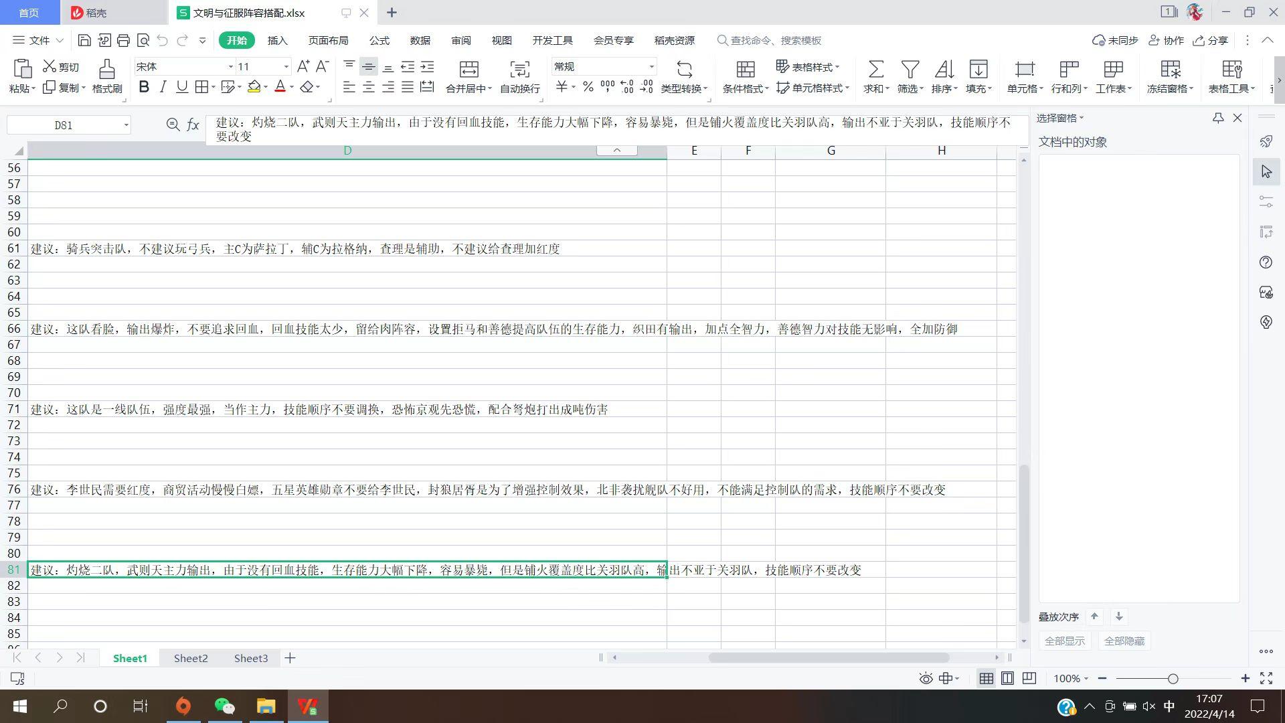Click the zoom slider handle
This screenshot has width=1285, height=723.
coord(1173,679)
